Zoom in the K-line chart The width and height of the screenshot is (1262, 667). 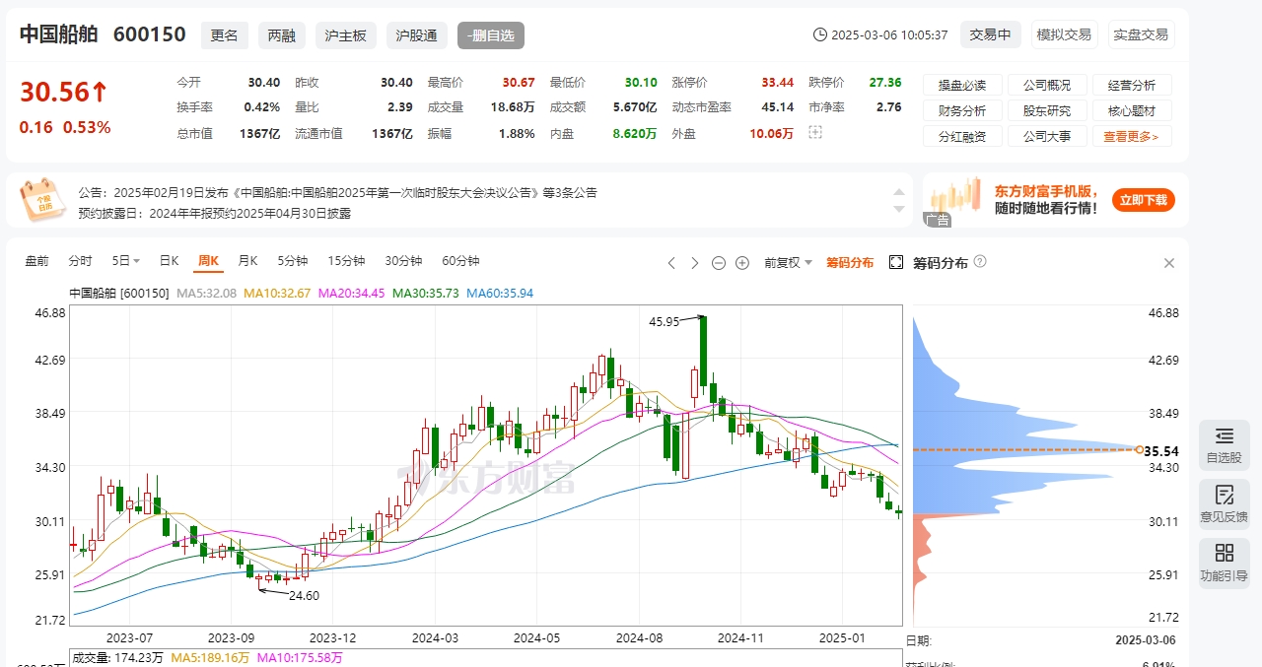742,262
